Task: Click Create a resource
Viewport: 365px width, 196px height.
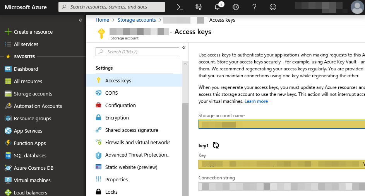Action: pyautogui.click(x=33, y=32)
